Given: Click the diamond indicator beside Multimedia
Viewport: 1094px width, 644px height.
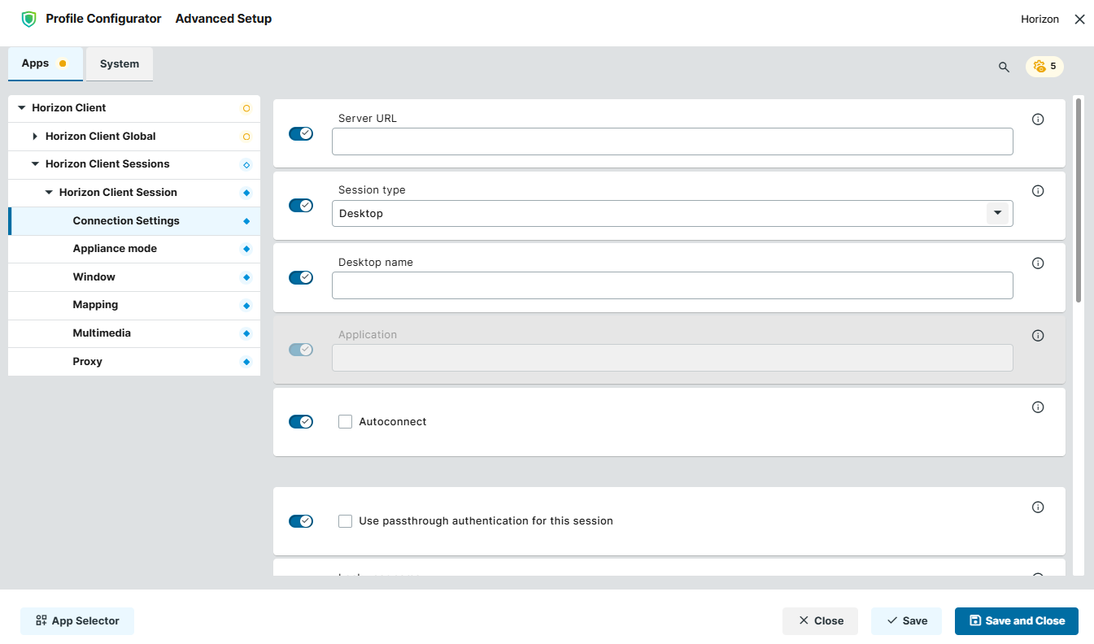Looking at the screenshot, I should (x=246, y=334).
